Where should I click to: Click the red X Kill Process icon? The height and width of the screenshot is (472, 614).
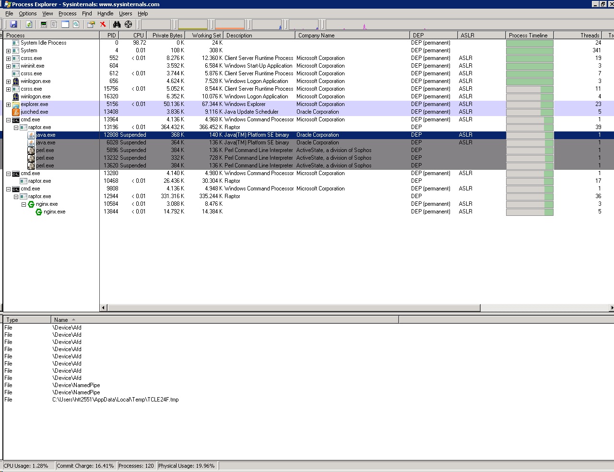click(x=103, y=24)
